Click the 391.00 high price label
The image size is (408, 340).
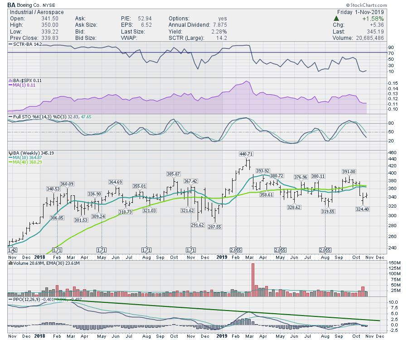click(x=349, y=171)
